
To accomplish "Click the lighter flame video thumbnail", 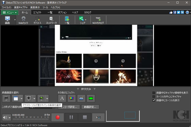I will [x=96, y=76].
